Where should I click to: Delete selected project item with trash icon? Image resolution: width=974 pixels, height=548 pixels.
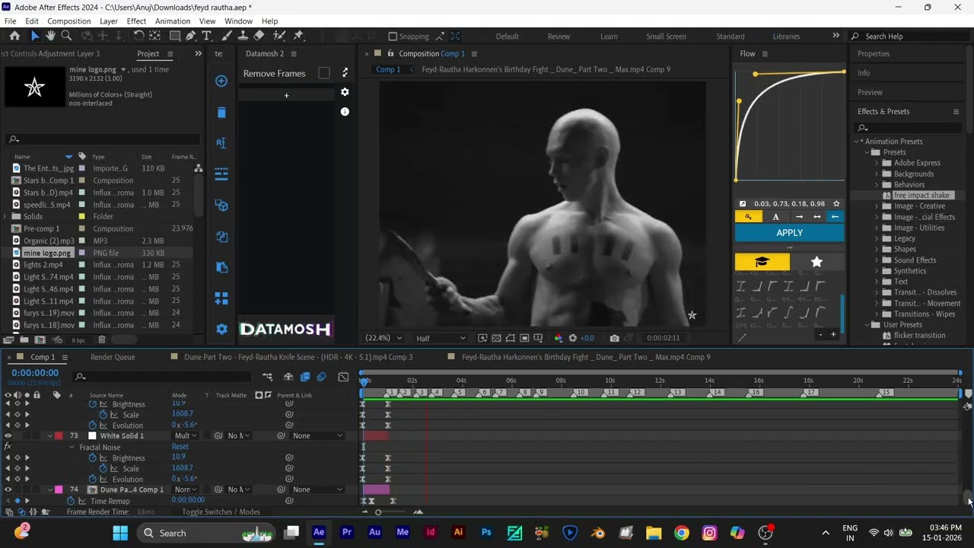tap(102, 340)
